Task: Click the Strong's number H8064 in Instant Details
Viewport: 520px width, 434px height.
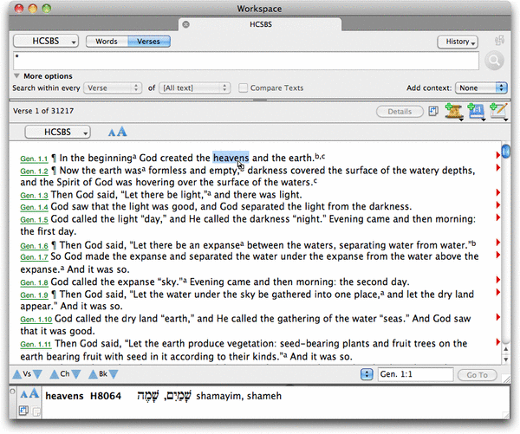Action: pyautogui.click(x=106, y=396)
